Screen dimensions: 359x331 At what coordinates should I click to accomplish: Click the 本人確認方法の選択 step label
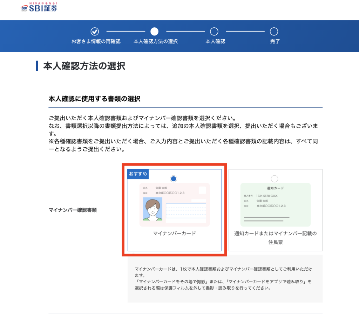[155, 41]
